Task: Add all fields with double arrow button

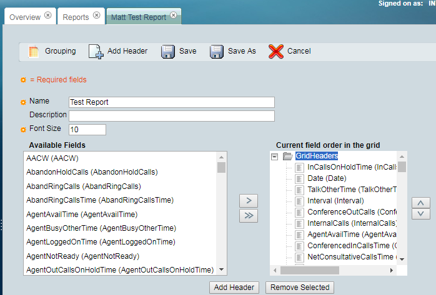Action: coord(249,215)
